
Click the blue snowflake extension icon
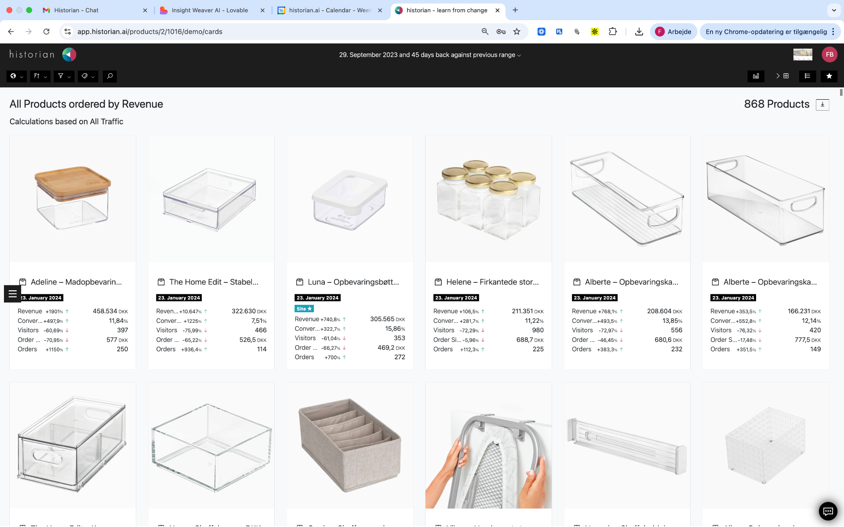542,32
